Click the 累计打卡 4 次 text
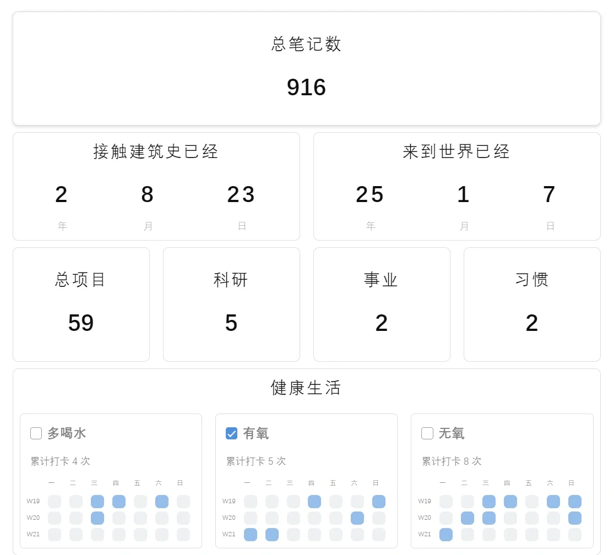Screen dimensions: 614x555 pos(61,461)
